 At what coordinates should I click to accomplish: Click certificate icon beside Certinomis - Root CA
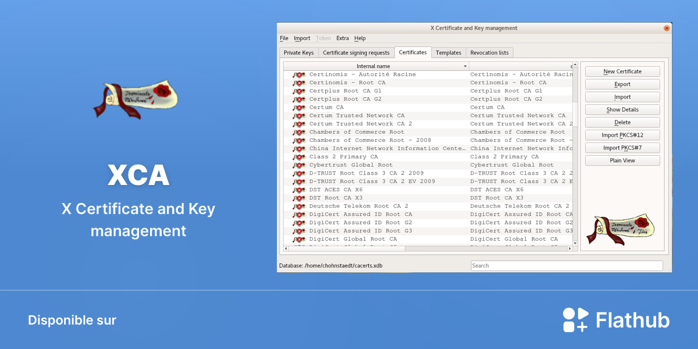click(x=299, y=83)
